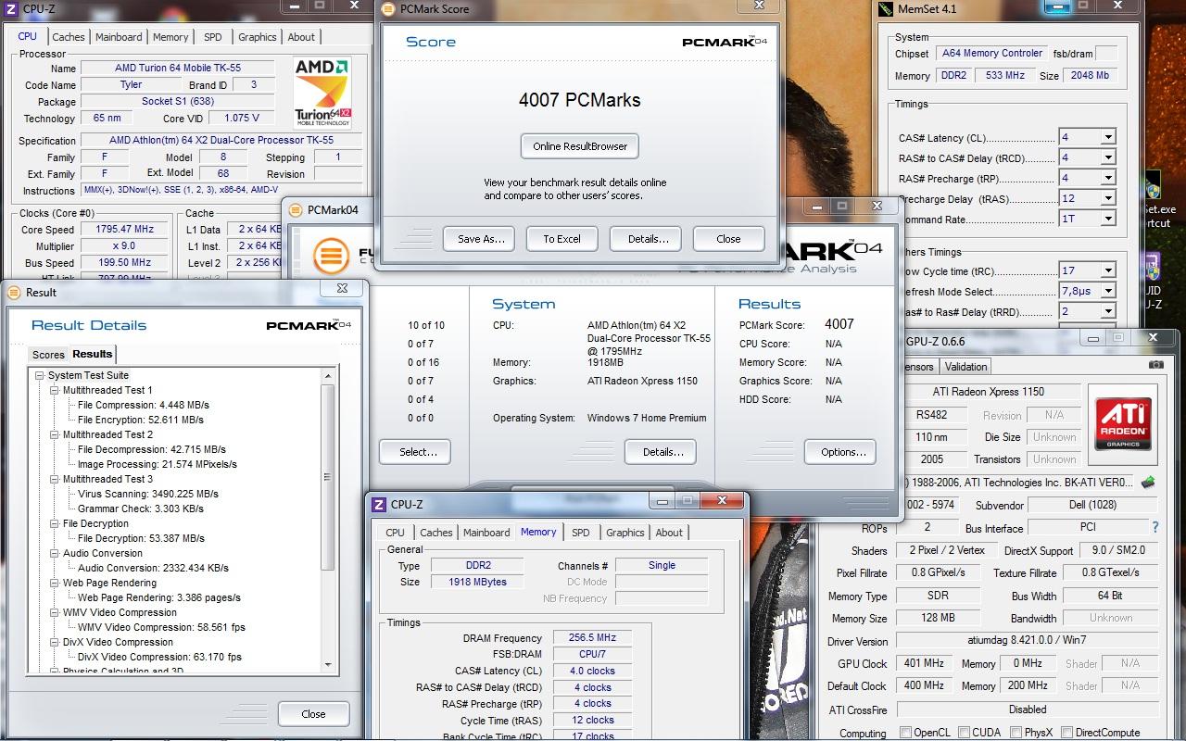Open the CAS# Latency (CL) dropdown in MemSet
This screenshot has width=1186, height=741.
1108,137
